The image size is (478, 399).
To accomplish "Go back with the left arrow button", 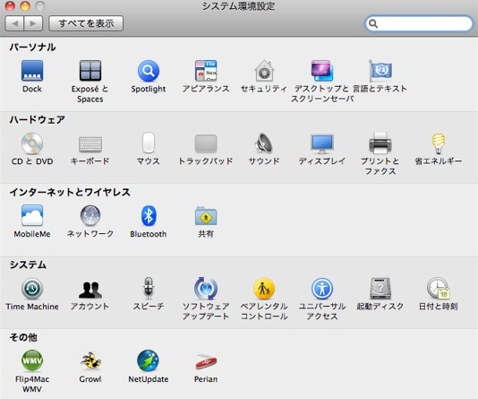I will pyautogui.click(x=14, y=23).
